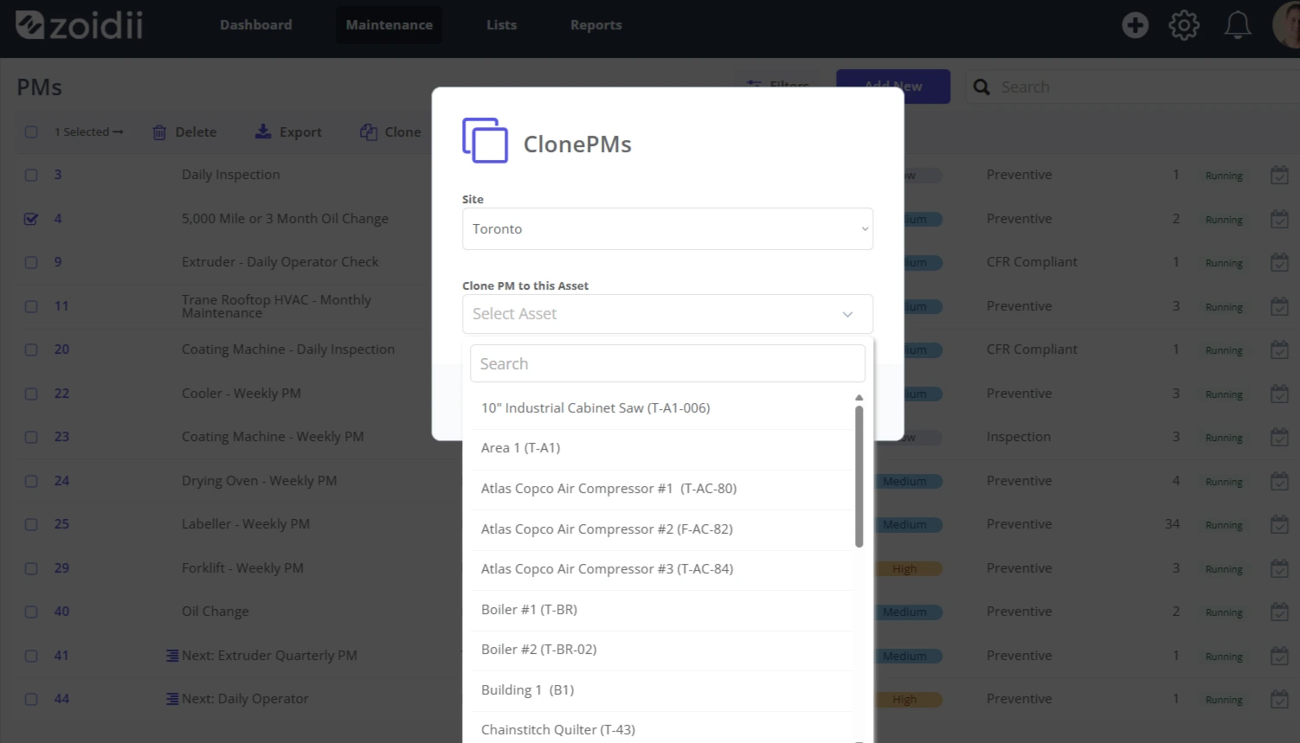Viewport: 1300px width, 743px height.
Task: Open the Site dropdown showing Toronto
Action: pyautogui.click(x=667, y=229)
